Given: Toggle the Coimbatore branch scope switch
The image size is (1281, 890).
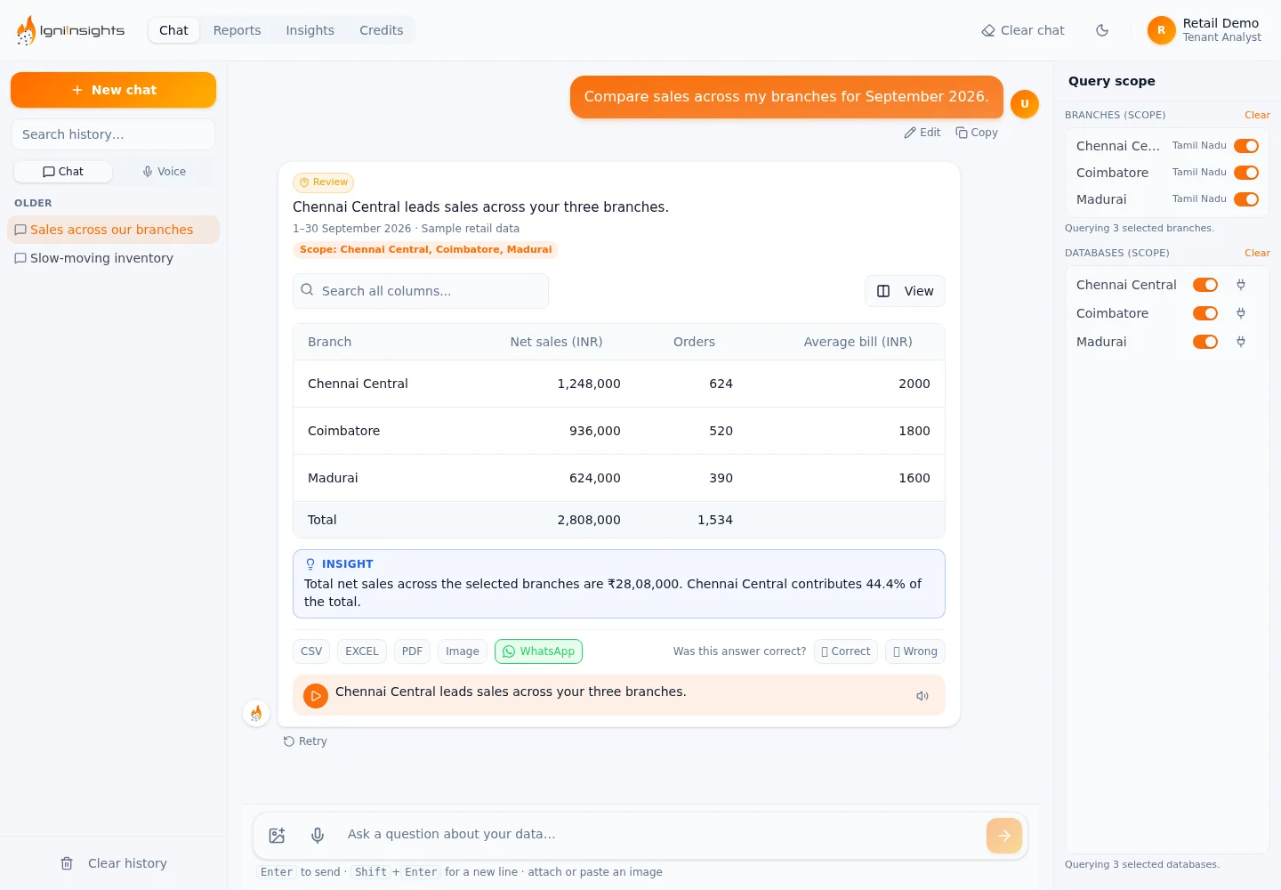Looking at the screenshot, I should [1246, 173].
